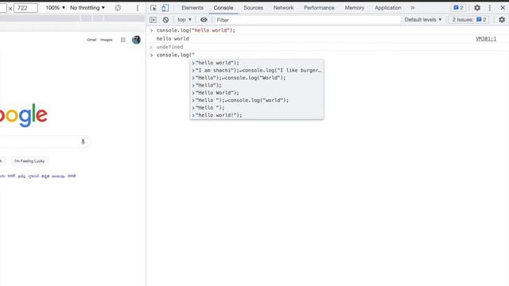Screen dimensions: 509x286
Task: Click the Gmail link
Action: [x=91, y=40]
